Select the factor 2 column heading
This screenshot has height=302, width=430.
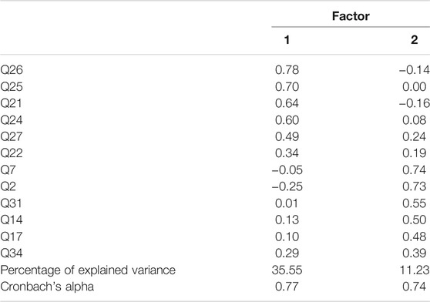(415, 40)
